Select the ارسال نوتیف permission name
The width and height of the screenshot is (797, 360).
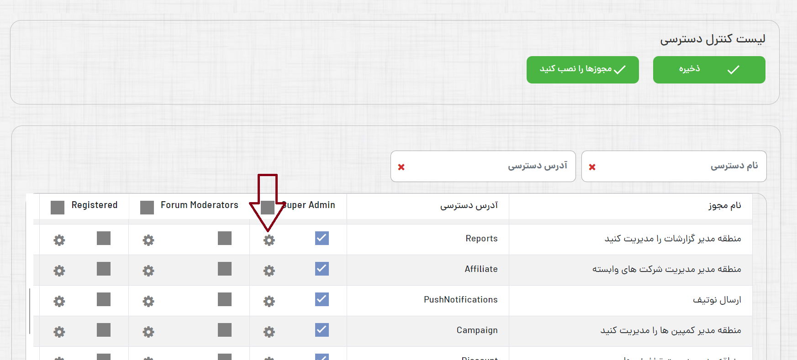(x=717, y=299)
